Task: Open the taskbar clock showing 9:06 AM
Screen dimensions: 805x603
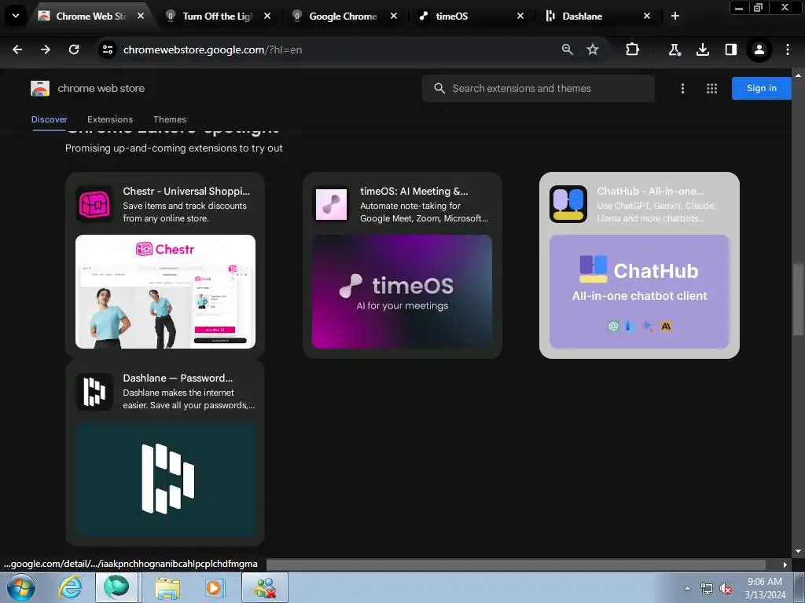Action: point(765,588)
